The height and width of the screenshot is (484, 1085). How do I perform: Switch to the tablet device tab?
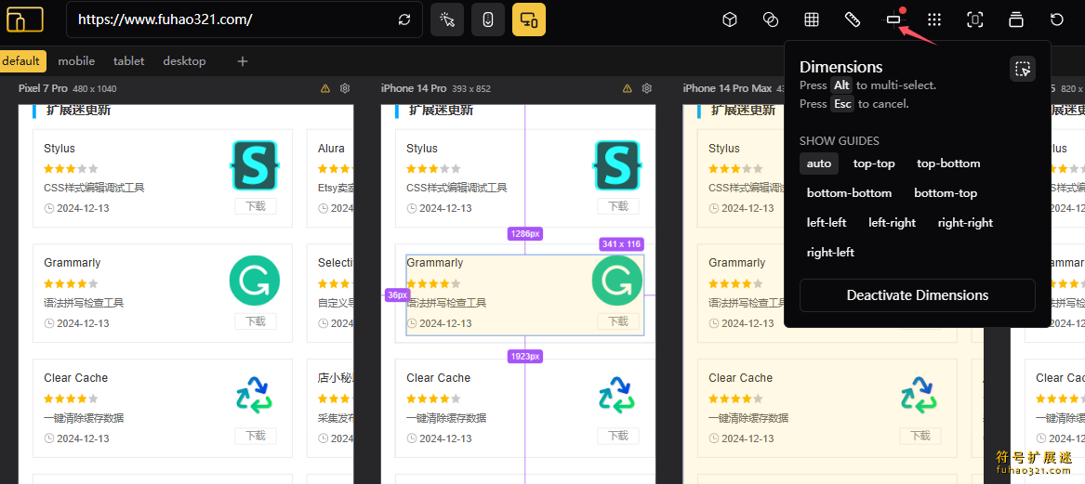pos(128,60)
